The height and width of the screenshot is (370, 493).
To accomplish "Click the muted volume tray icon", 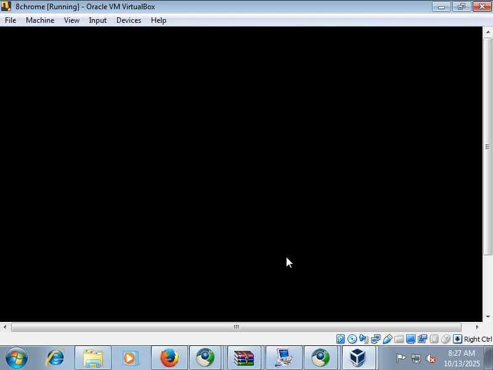I will (431, 358).
